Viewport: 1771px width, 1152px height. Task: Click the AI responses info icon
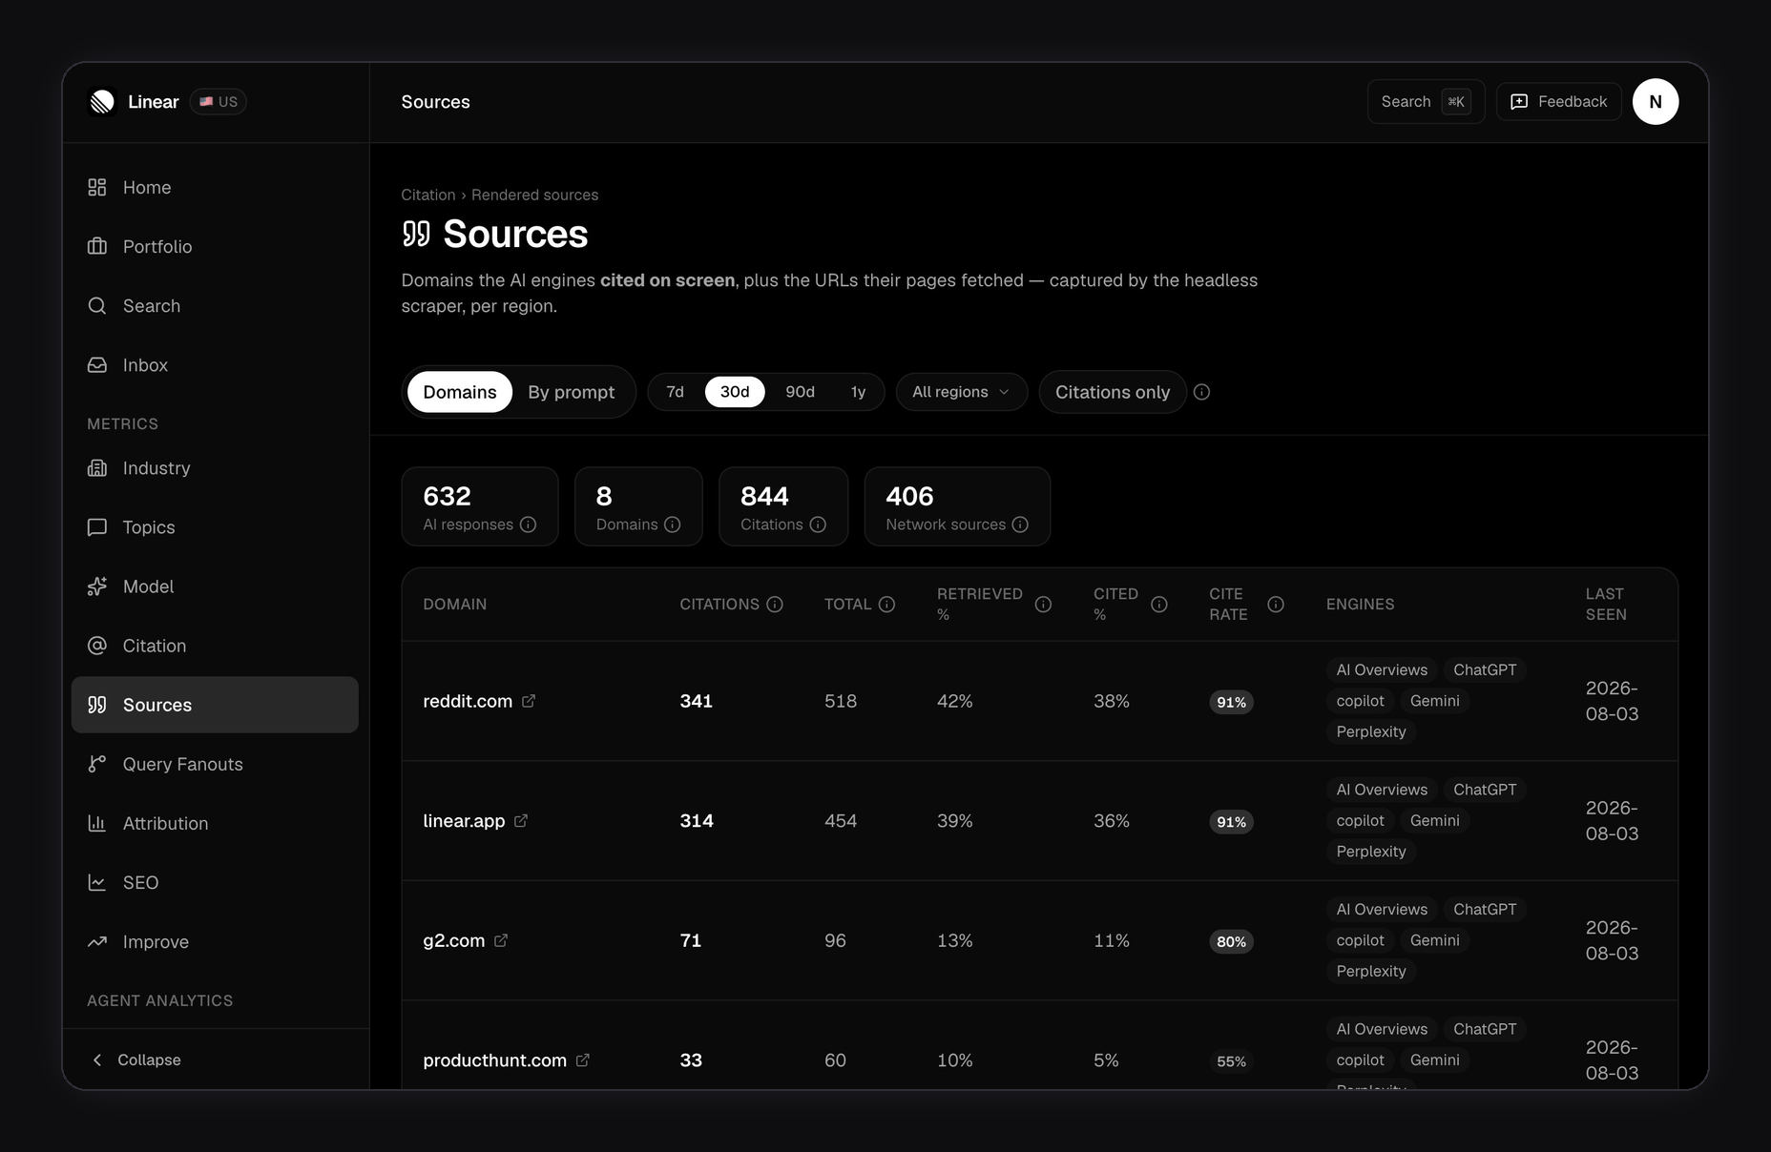528,525
